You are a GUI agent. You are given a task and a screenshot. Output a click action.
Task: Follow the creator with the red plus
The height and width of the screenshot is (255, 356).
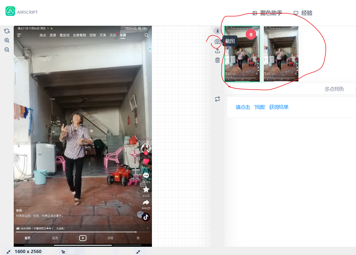pyautogui.click(x=146, y=153)
